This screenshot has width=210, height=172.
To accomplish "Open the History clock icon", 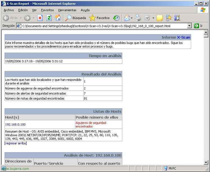I will pos(116,18).
